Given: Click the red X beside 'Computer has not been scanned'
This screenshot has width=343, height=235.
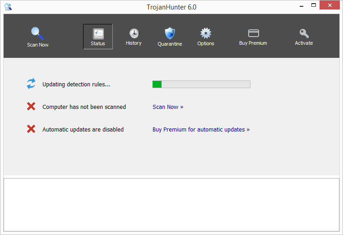Looking at the screenshot, I should point(31,107).
